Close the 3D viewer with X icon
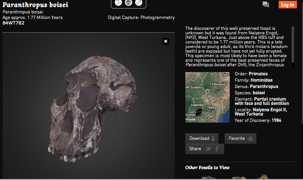The width and height of the screenshot is (303, 180). [166, 41]
